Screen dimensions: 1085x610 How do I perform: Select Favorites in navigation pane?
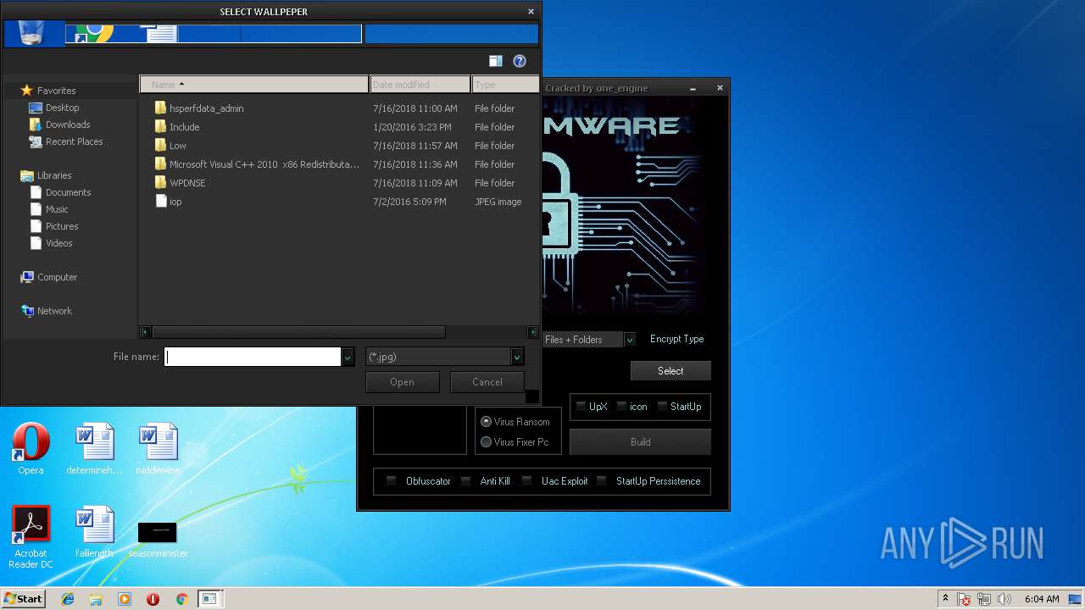tap(48, 91)
